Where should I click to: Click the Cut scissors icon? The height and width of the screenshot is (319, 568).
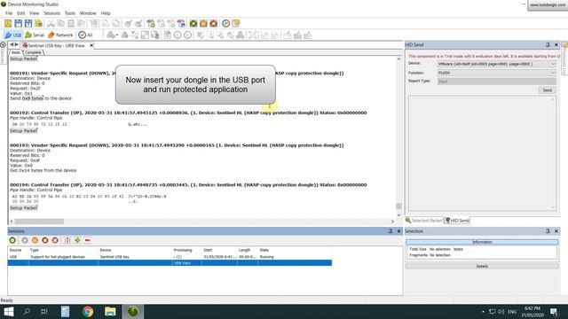(51, 24)
